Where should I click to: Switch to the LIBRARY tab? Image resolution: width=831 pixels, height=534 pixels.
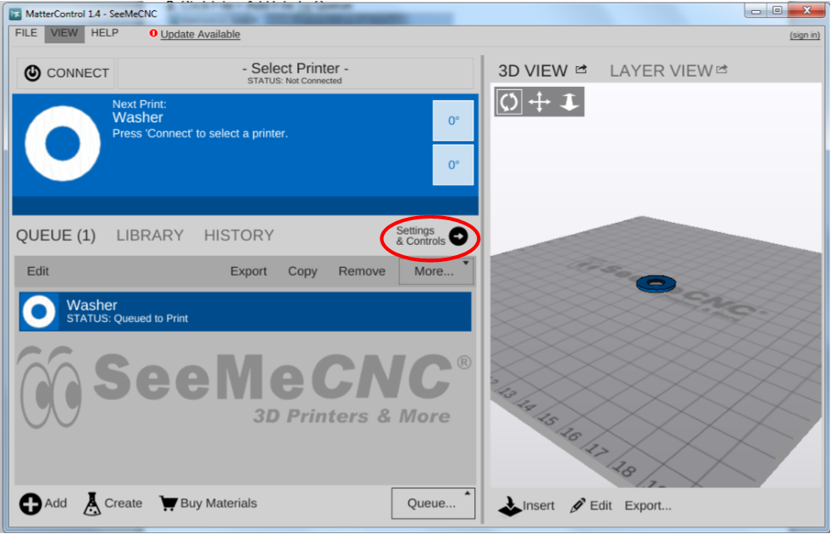[150, 236]
